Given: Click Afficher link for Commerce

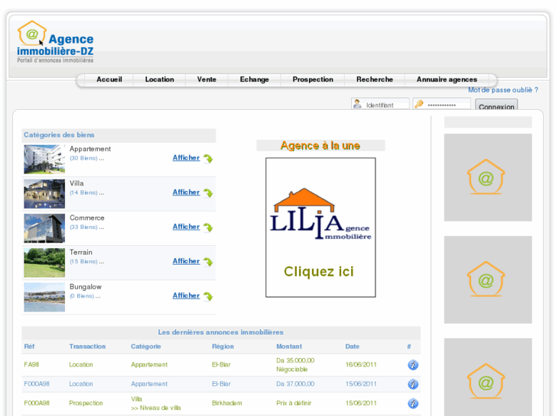Looking at the screenshot, I should pyautogui.click(x=186, y=227).
